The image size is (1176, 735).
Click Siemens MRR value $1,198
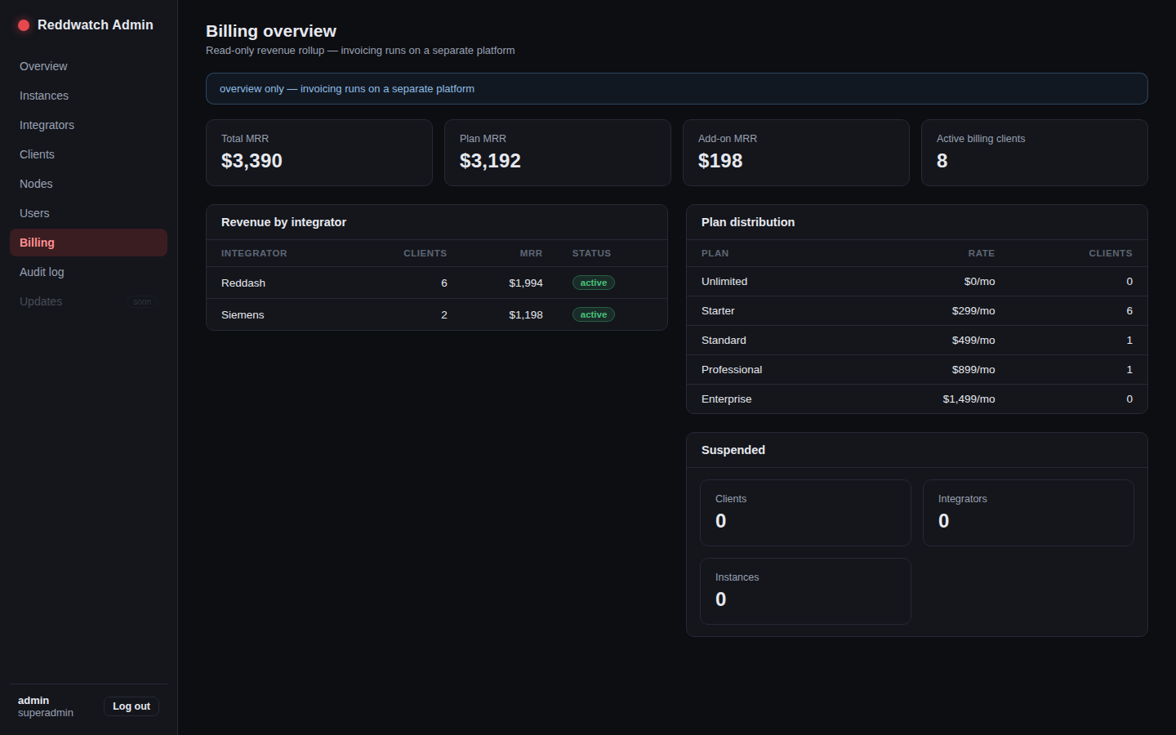click(x=526, y=314)
